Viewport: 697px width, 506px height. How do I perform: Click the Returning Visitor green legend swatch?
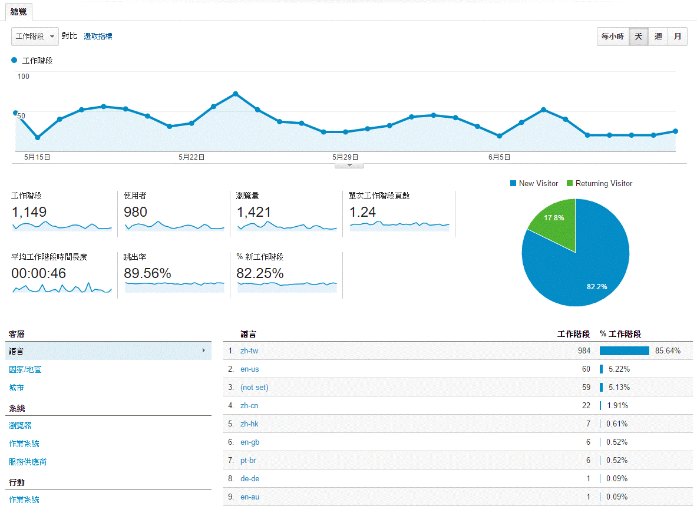(569, 183)
